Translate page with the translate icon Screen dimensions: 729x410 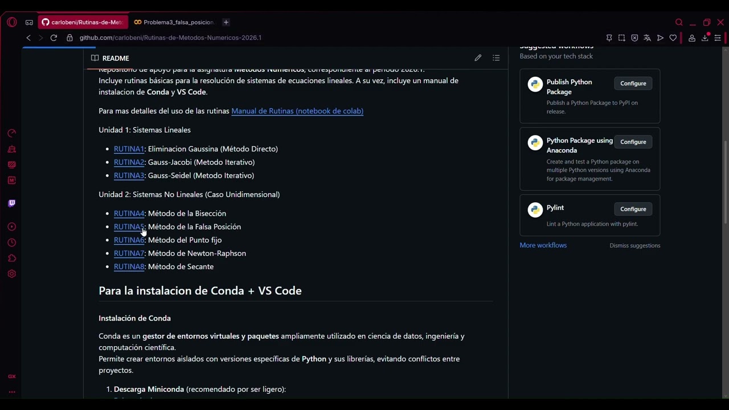click(647, 38)
